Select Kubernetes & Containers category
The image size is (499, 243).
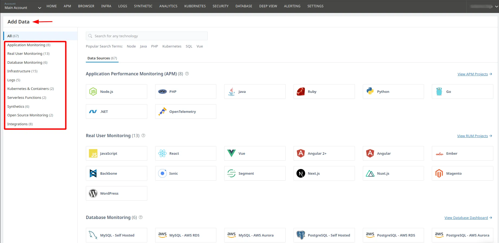coord(31,89)
